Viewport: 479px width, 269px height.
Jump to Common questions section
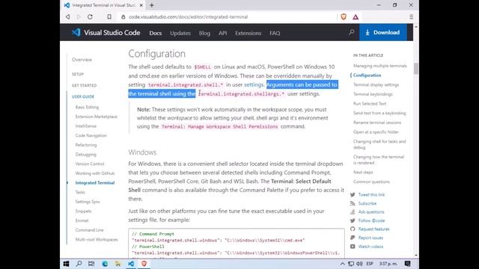pyautogui.click(x=371, y=182)
